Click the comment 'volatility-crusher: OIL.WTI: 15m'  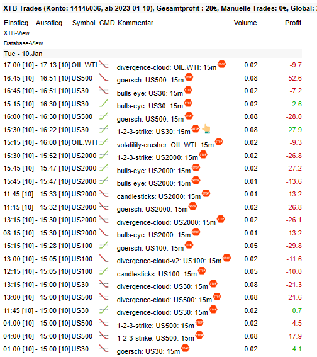coord(165,145)
